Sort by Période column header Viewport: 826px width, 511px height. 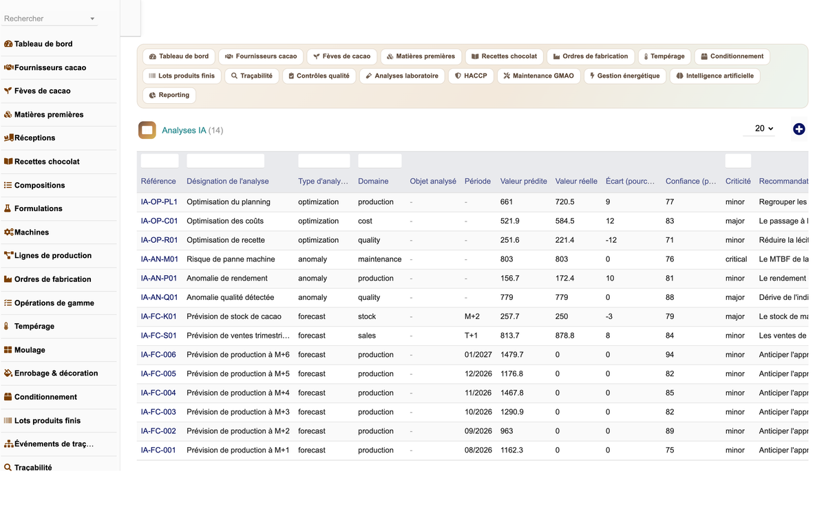pos(478,182)
